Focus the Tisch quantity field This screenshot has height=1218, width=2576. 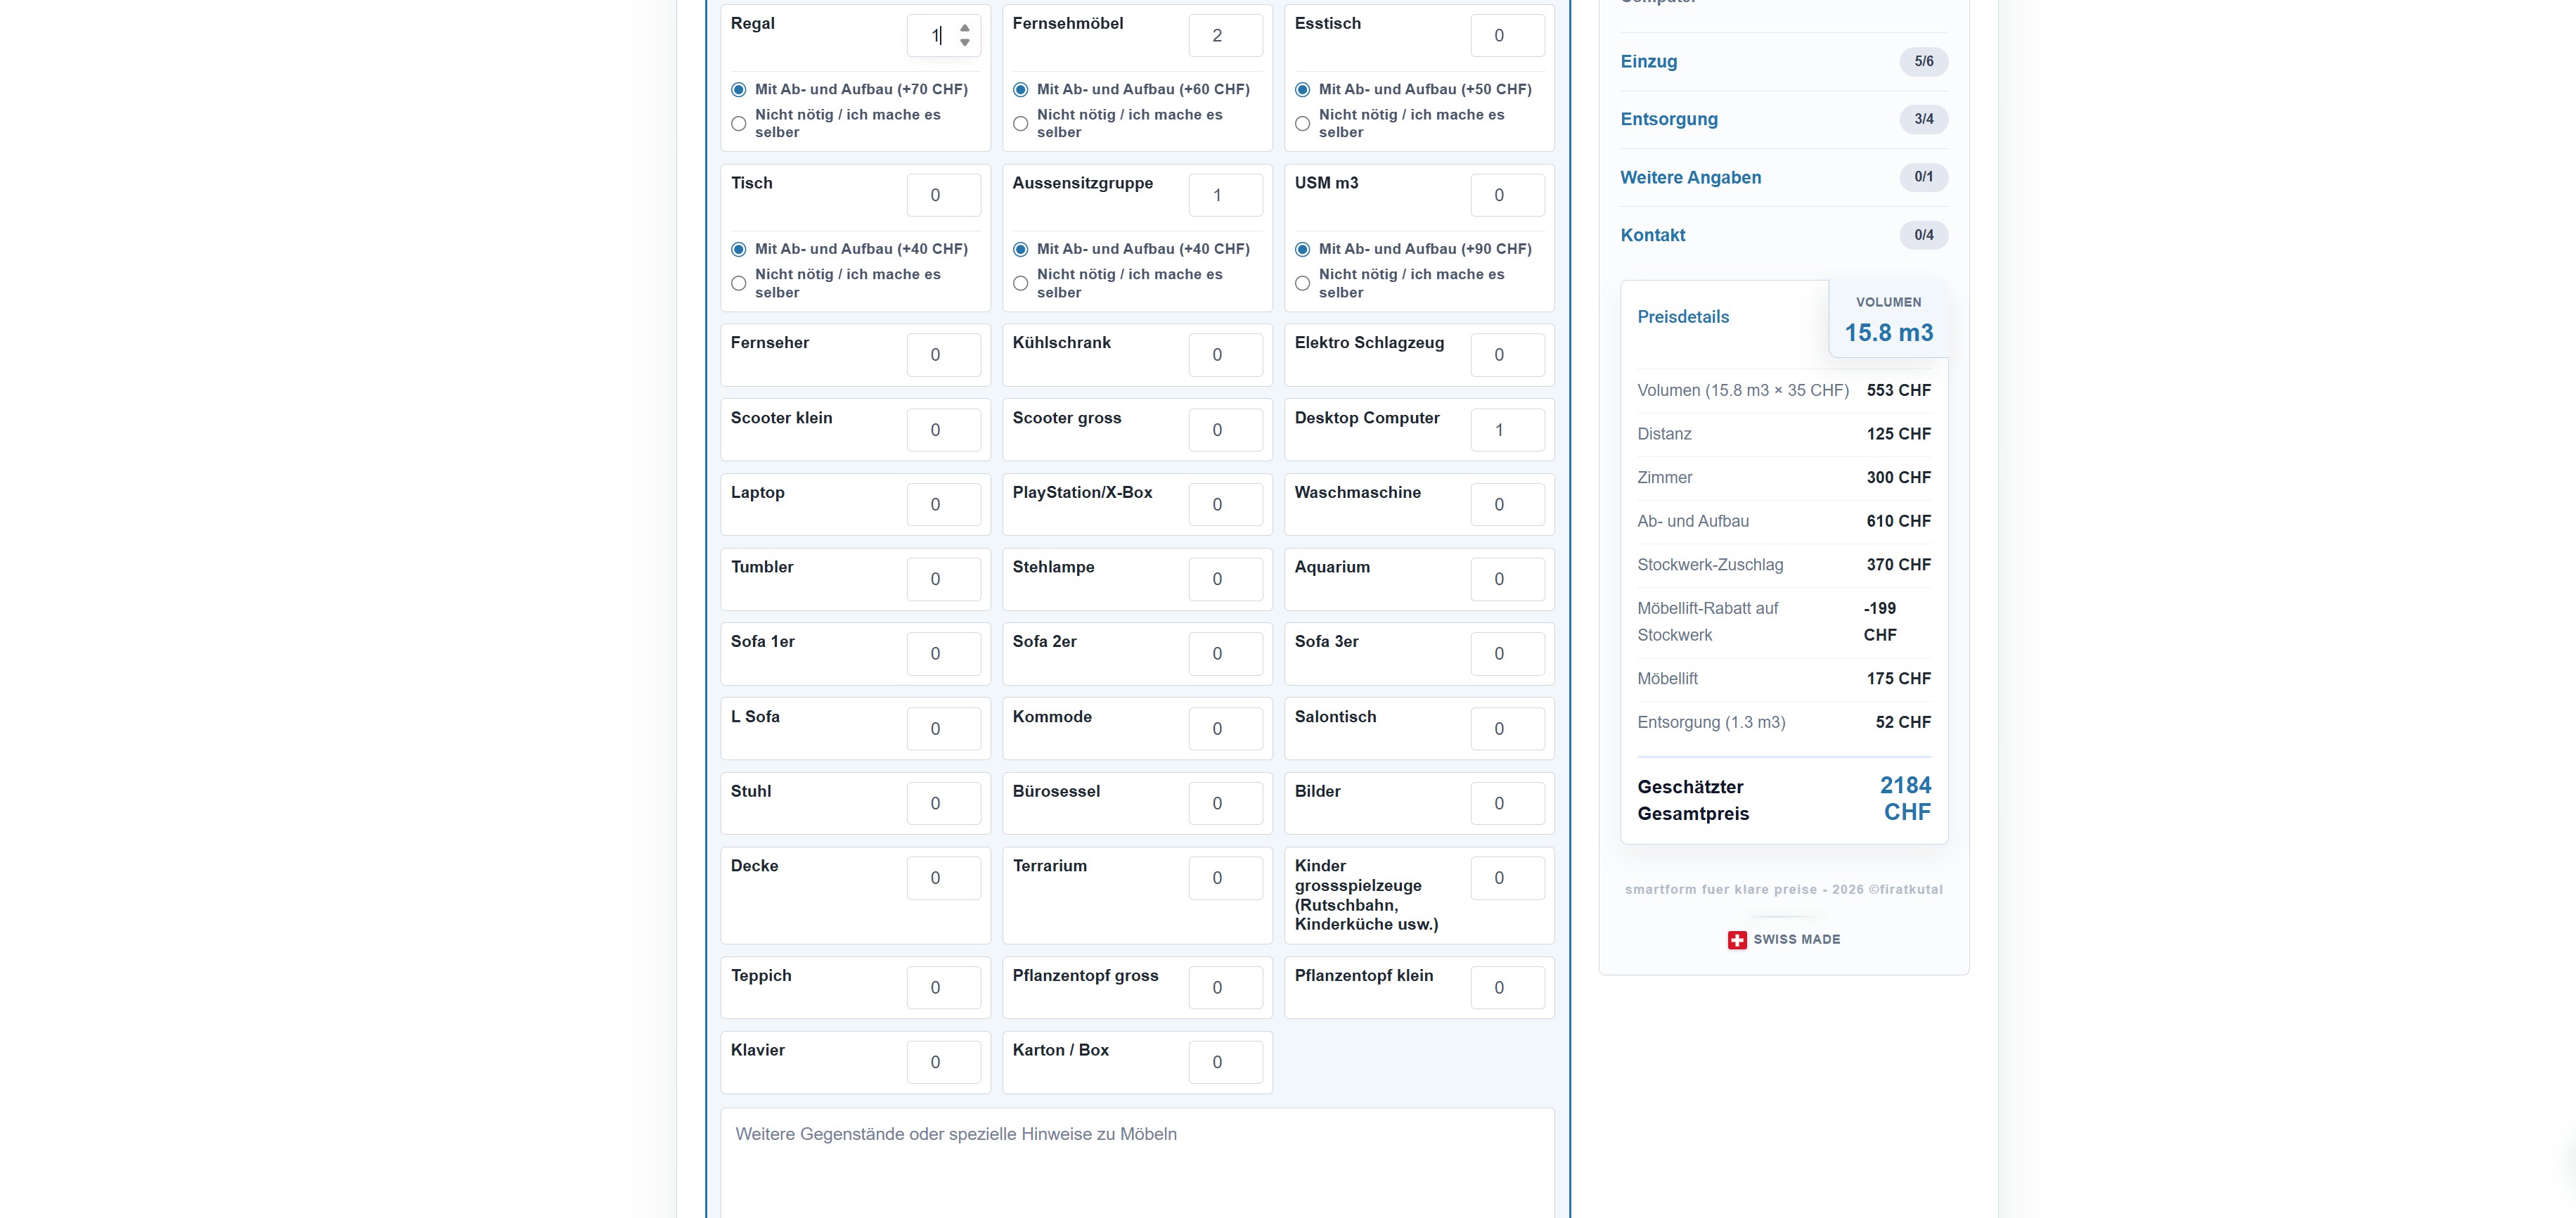click(943, 195)
